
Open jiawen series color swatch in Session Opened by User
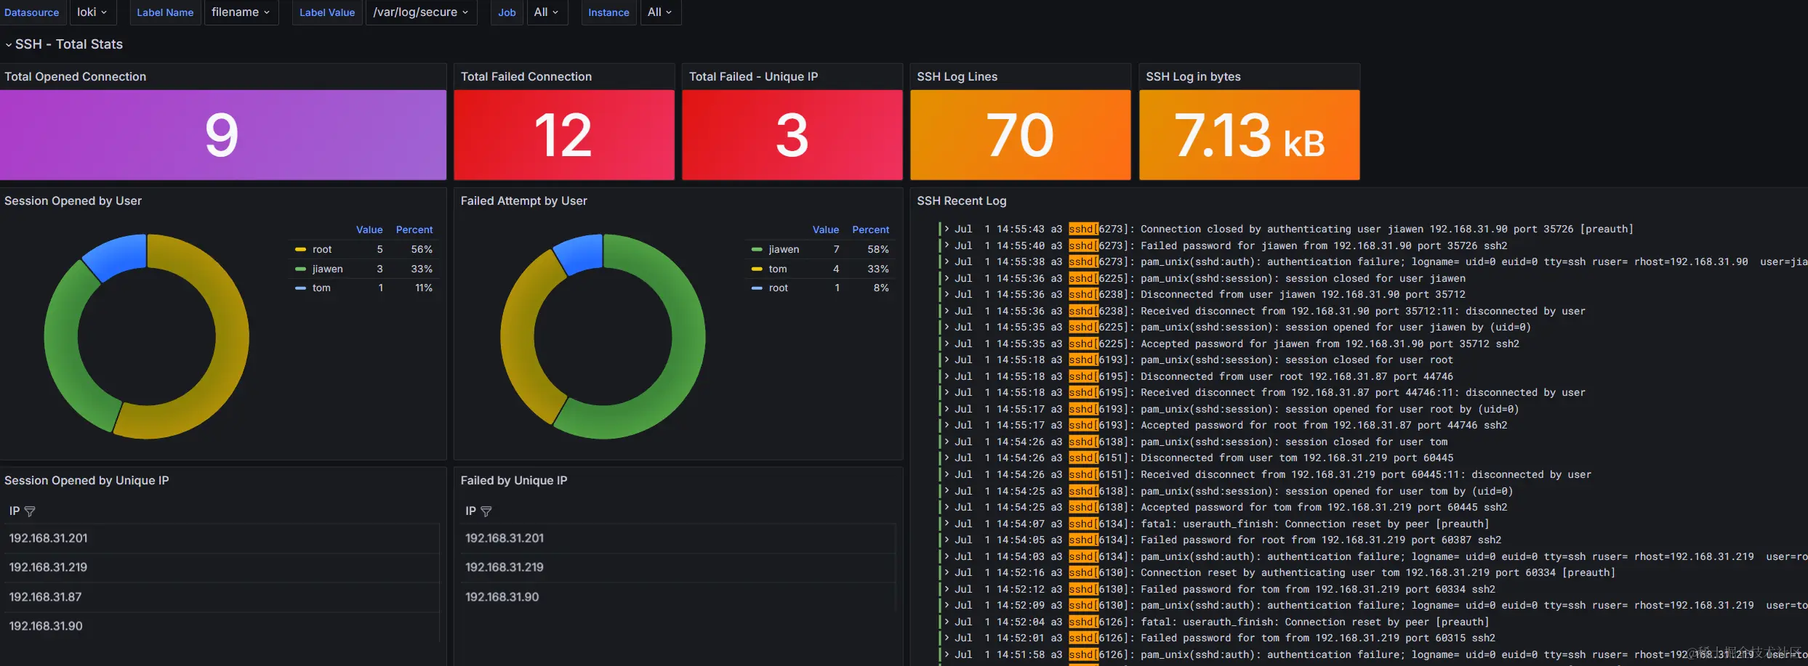(300, 269)
